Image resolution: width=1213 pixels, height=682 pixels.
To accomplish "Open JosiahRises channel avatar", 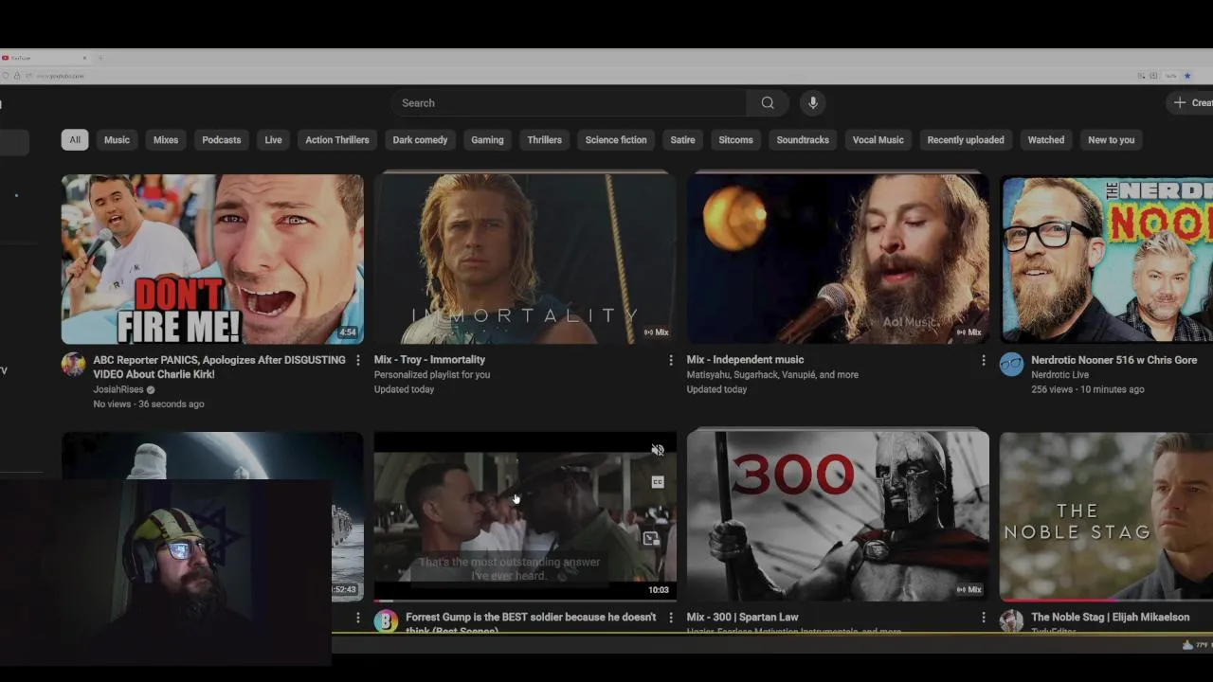I will [73, 365].
